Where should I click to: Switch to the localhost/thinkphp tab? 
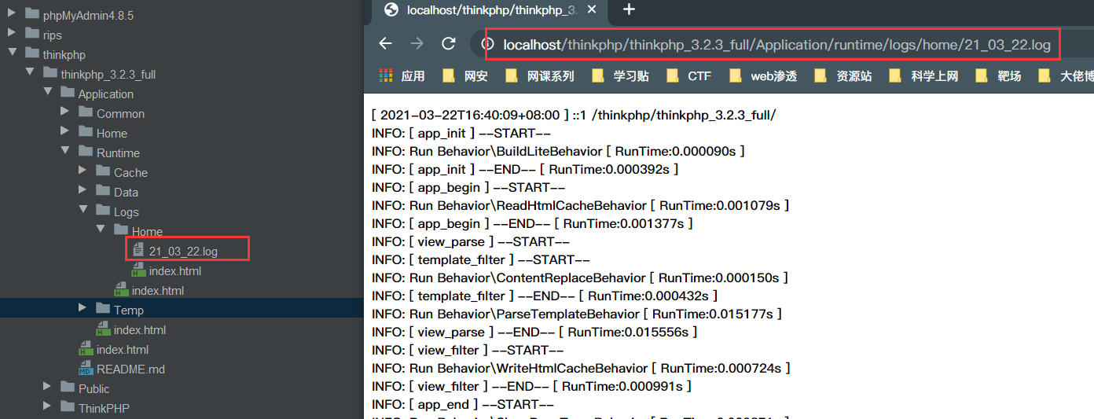tap(487, 10)
